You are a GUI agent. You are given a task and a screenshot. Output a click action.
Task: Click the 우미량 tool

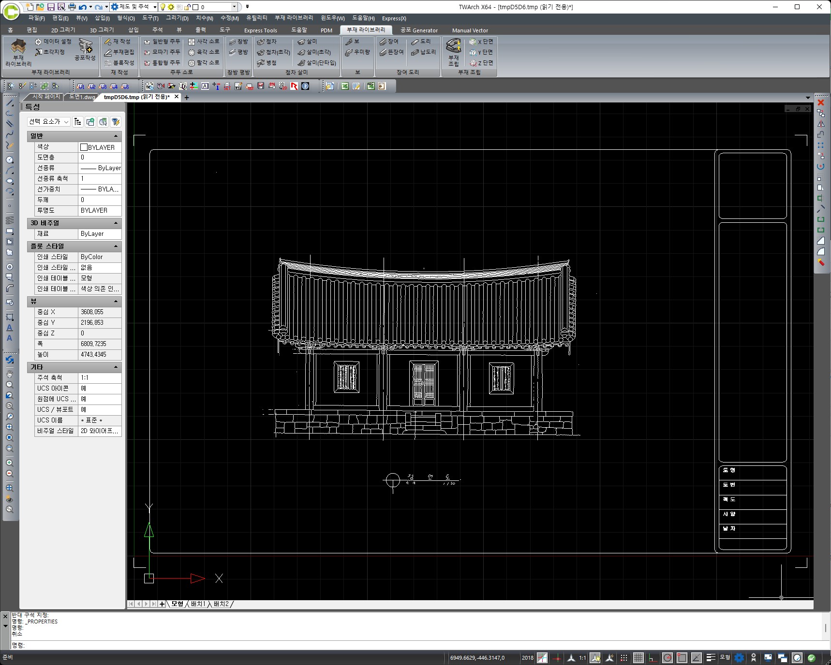(357, 52)
